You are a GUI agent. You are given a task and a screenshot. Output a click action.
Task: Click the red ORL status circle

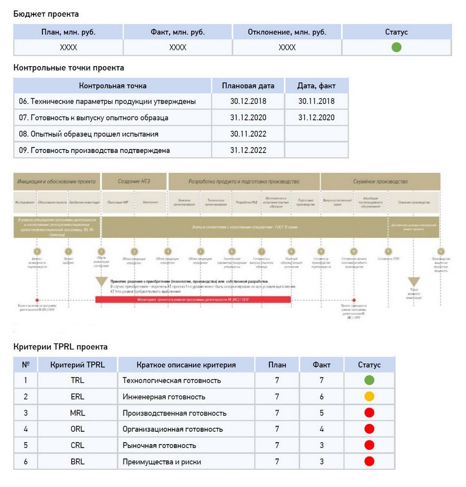369,429
